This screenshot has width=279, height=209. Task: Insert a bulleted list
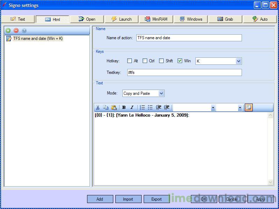tap(150, 107)
